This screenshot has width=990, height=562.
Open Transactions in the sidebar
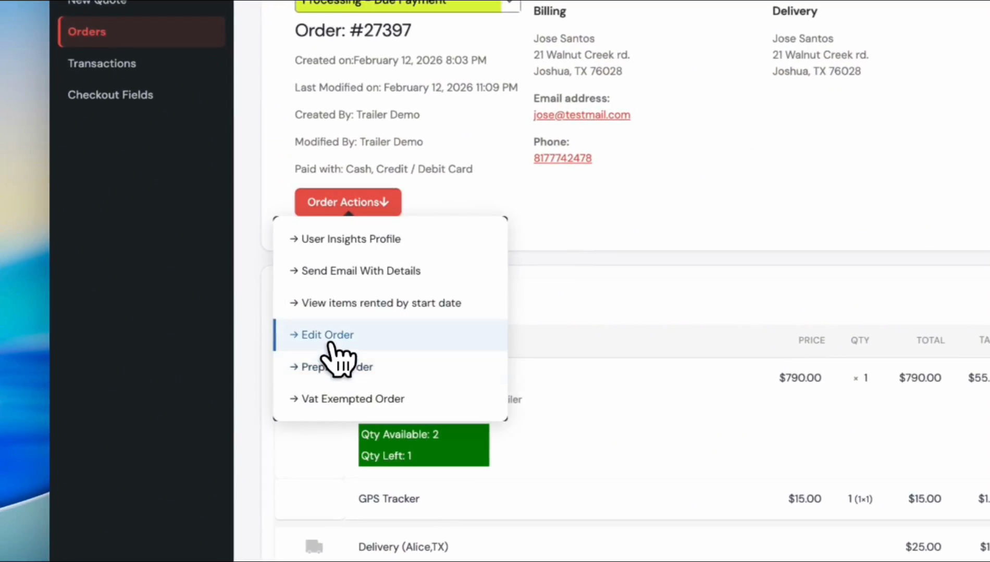102,63
